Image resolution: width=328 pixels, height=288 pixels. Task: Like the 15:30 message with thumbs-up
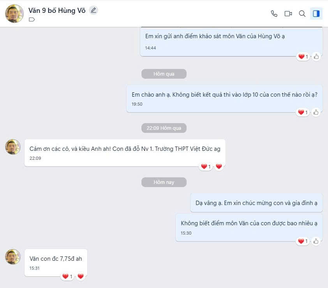tap(316, 241)
